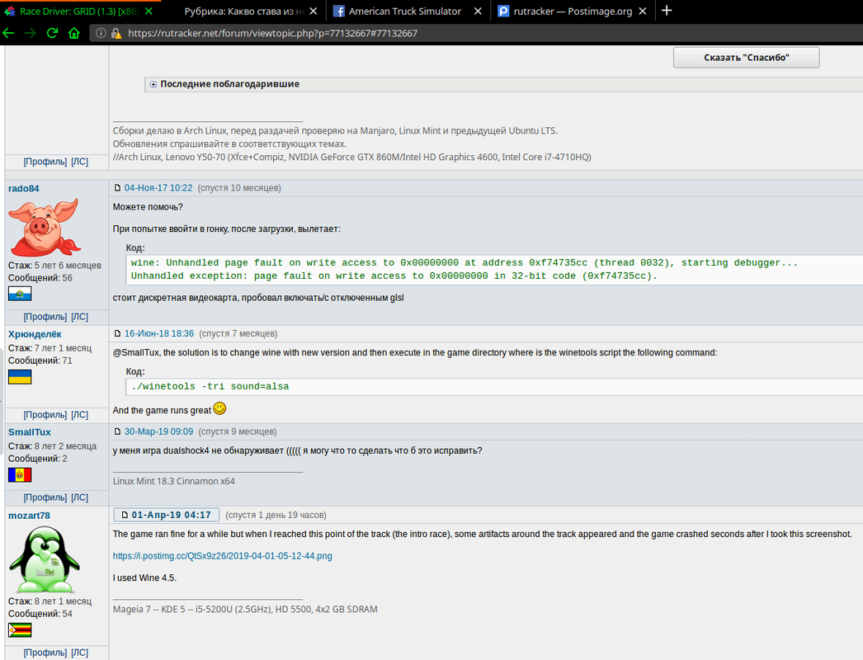Click the Facebook favicon on American Truck Simulator tab
This screenshot has height=660, width=863.
click(339, 11)
